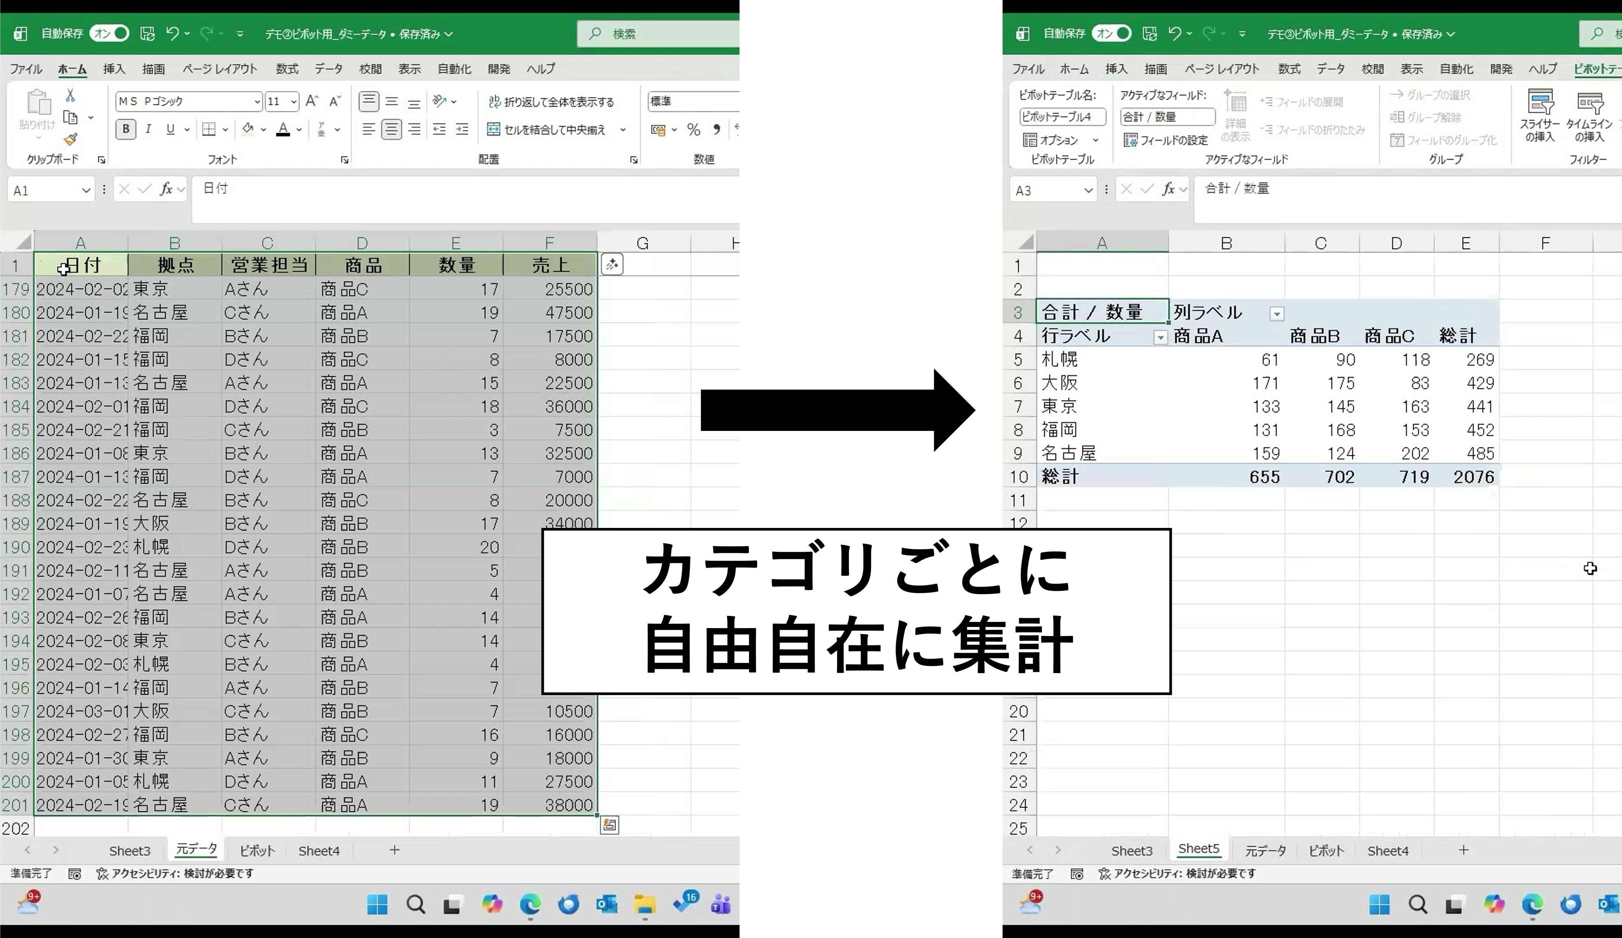This screenshot has width=1622, height=938.
Task: Open the row labels filter dropdown
Action: [1160, 337]
